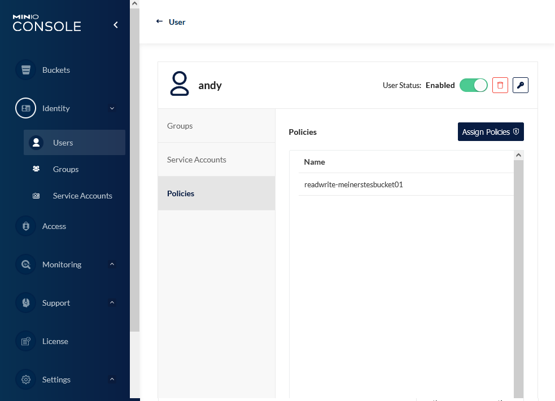Click the Access shield icon
This screenshot has width=555, height=401.
pyautogui.click(x=25, y=226)
